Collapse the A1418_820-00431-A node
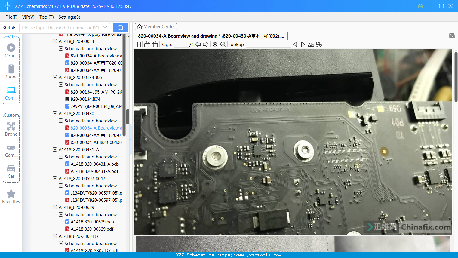This screenshot has width=458, height=258. click(x=55, y=150)
